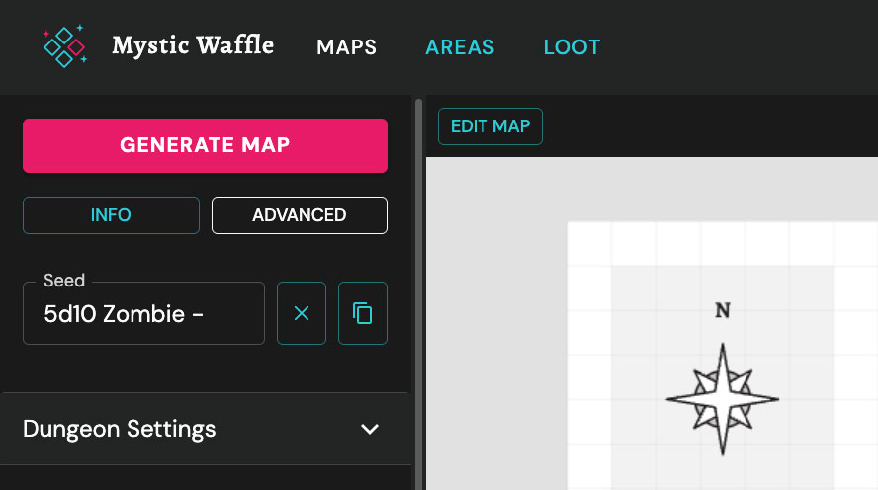Expand the Dungeon Settings chevron arrow
The width and height of the screenshot is (878, 490).
(x=370, y=429)
